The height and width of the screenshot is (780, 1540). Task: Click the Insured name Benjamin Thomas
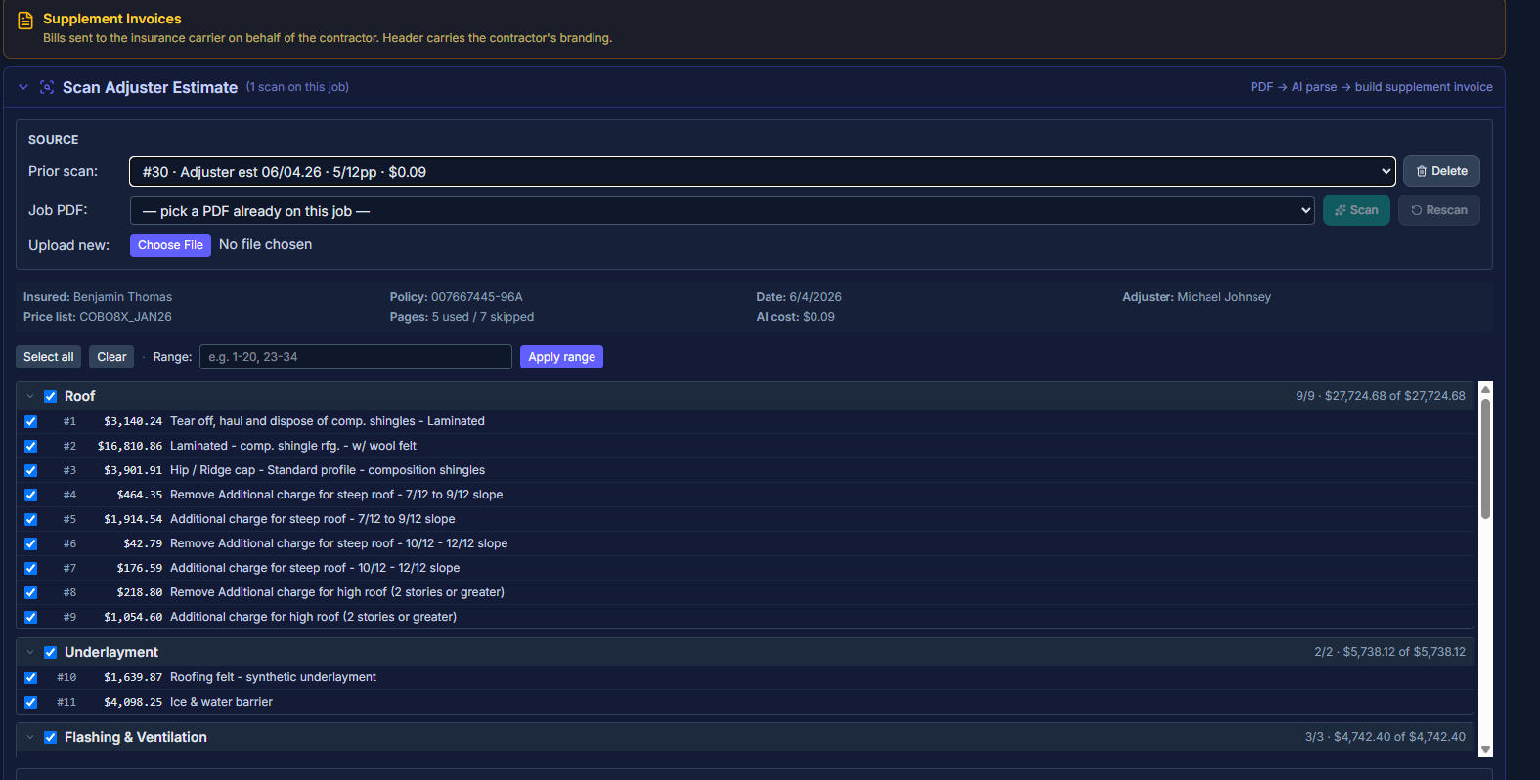click(x=122, y=297)
